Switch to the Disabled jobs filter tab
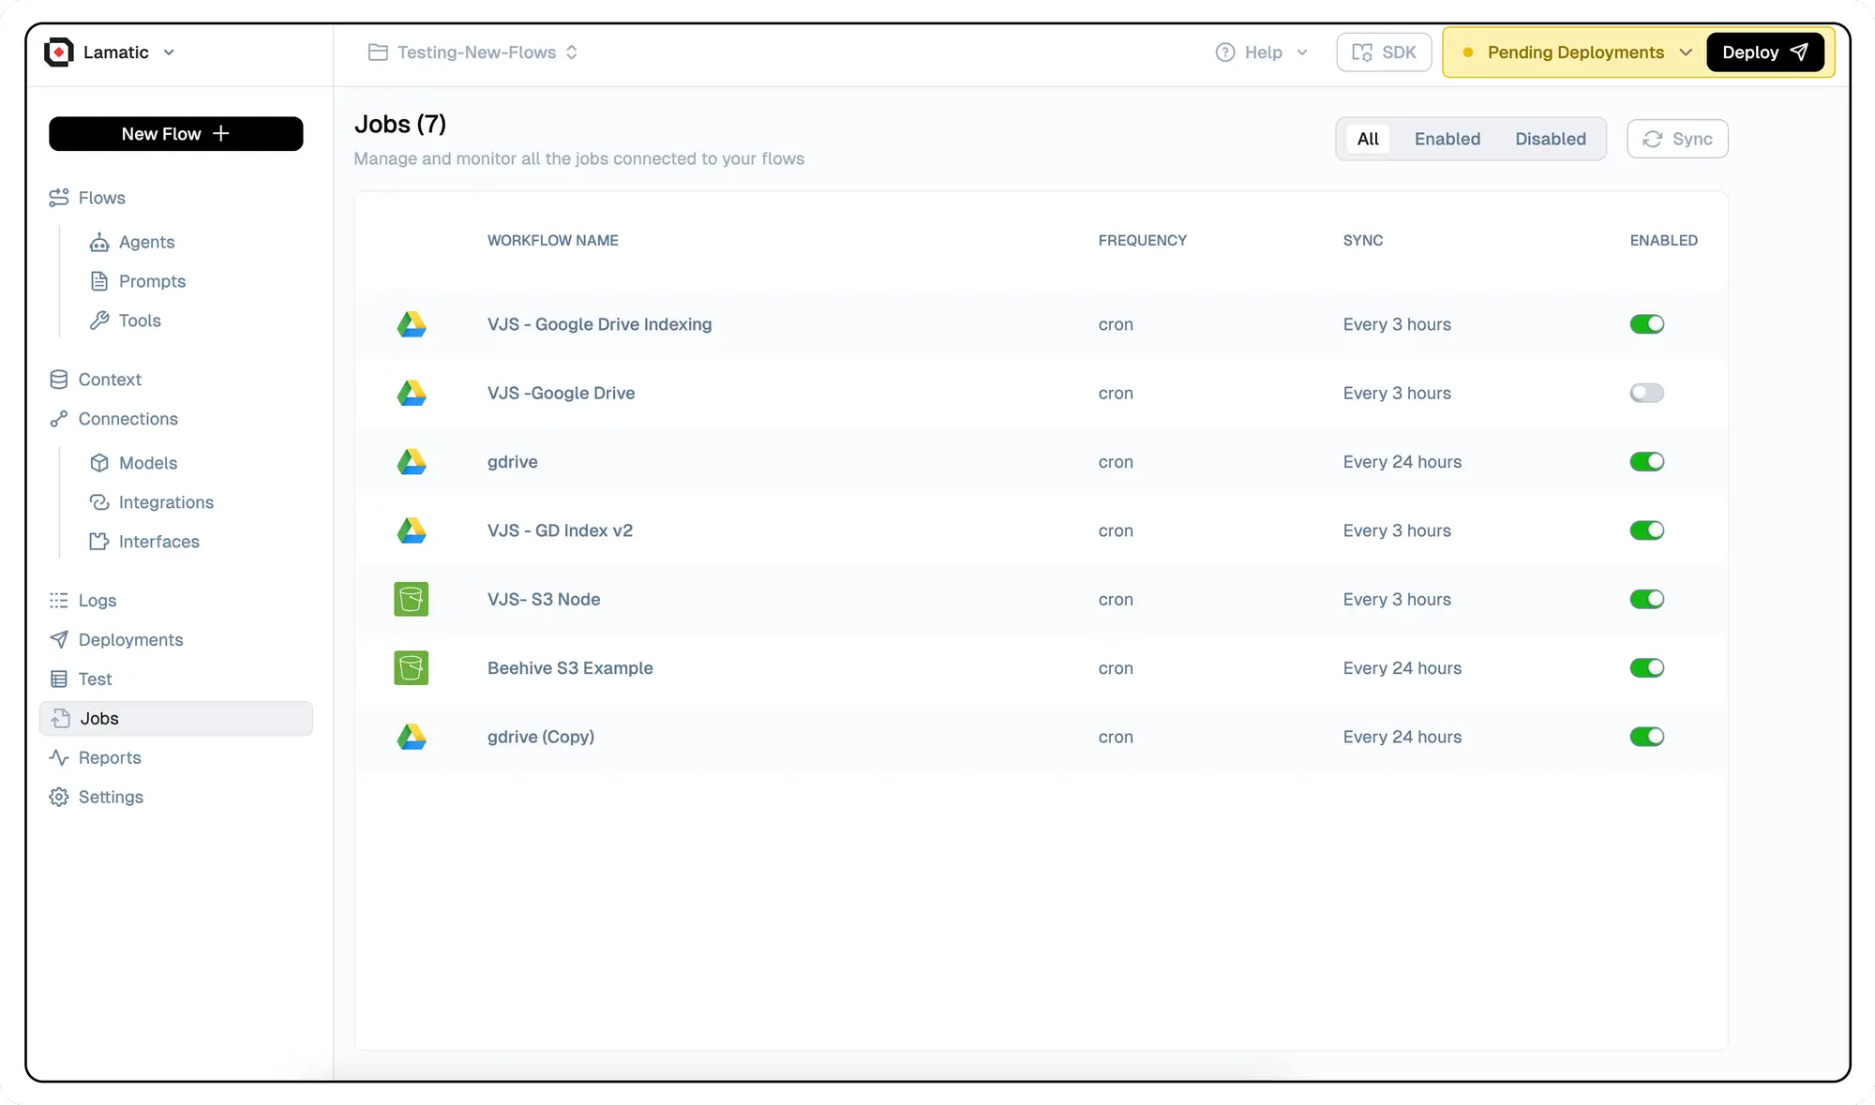The height and width of the screenshot is (1105, 1875). pyautogui.click(x=1550, y=139)
